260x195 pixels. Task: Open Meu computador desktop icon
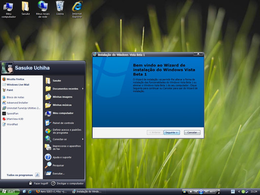pos(9,10)
